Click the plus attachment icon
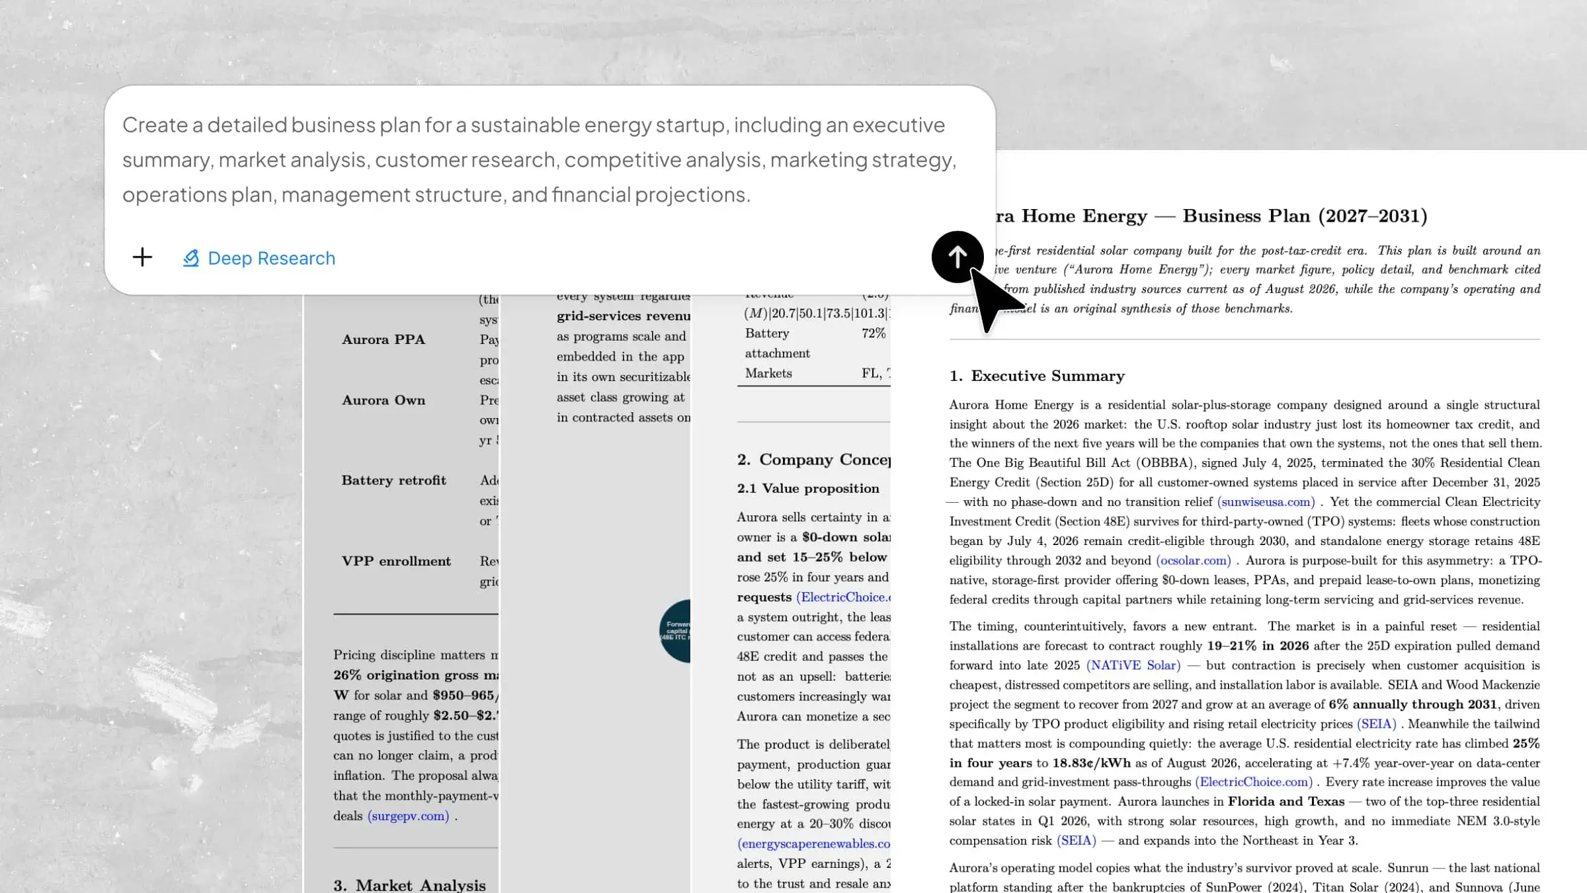Image resolution: width=1587 pixels, height=893 pixels. 142,257
